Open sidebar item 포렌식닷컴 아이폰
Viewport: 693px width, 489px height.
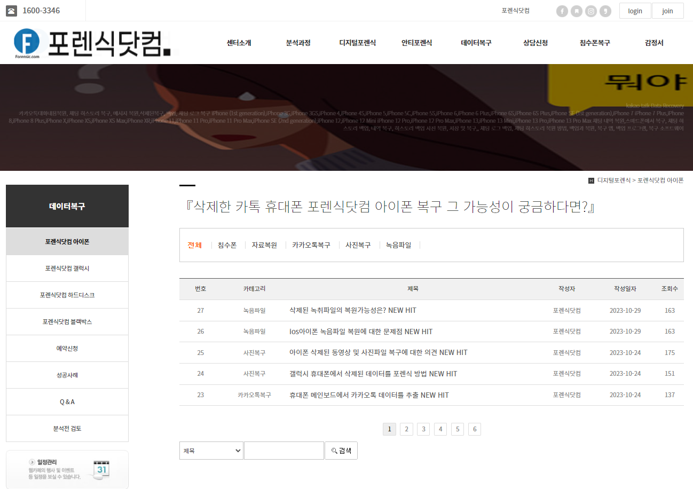(67, 242)
